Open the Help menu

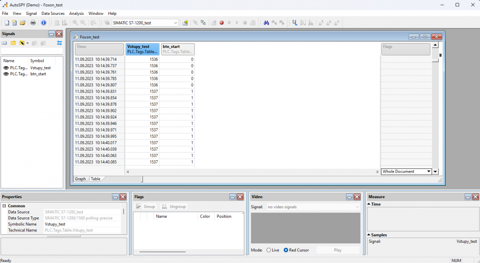[112, 13]
